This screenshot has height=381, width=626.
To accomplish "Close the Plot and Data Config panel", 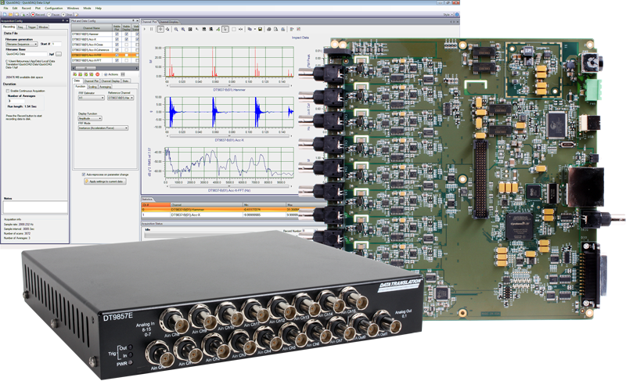I will coord(138,21).
